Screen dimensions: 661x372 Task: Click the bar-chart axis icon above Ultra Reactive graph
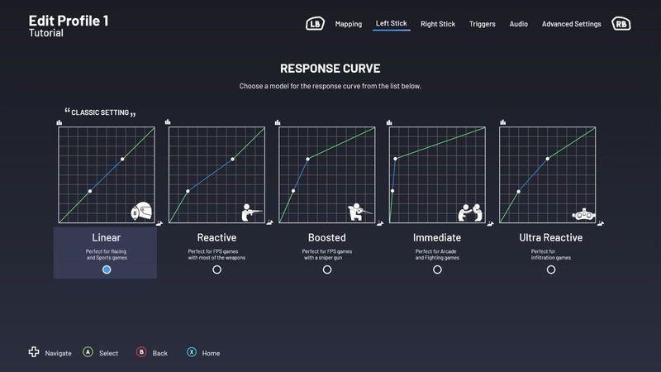[x=503, y=122]
